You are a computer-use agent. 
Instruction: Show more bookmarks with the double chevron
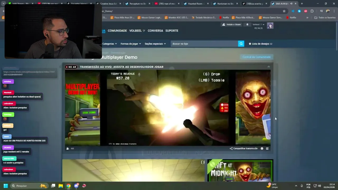[307, 17]
